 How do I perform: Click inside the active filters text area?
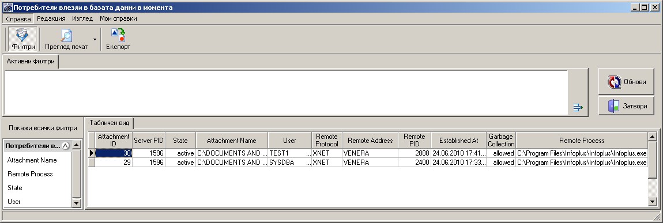tap(286, 92)
